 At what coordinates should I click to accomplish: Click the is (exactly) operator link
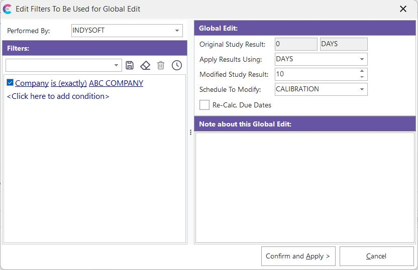pyautogui.click(x=69, y=83)
